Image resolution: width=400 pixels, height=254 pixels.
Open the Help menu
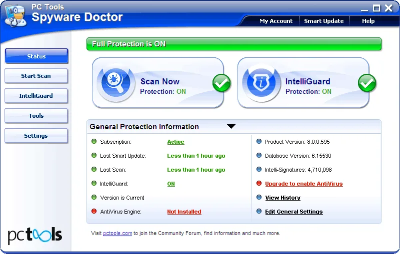[368, 21]
